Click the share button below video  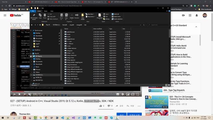(119, 106)
